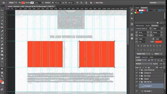Viewport: 167px width, 94px height.
Task: Open the Kind layer filter dropdown
Action: click(141, 60)
